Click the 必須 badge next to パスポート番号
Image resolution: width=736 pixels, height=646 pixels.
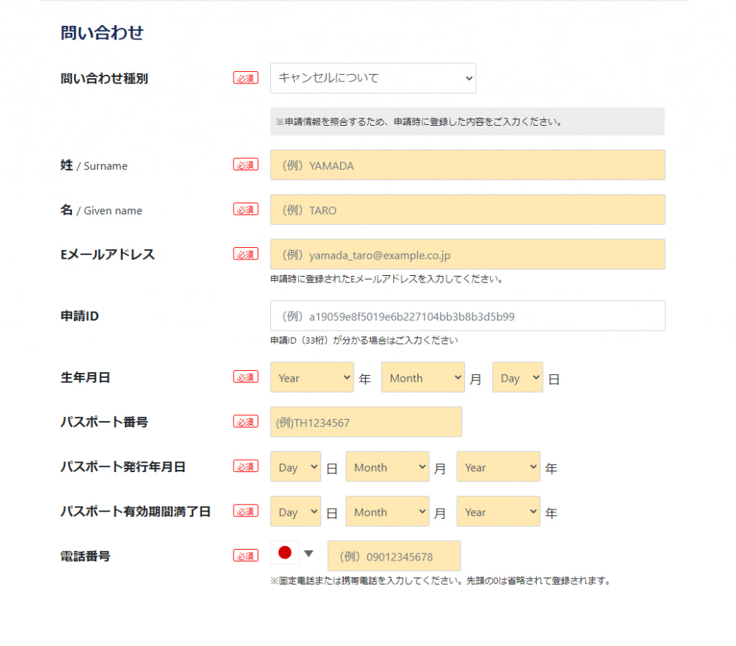click(246, 421)
